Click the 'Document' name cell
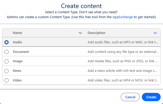Screen dimensions: 163x104 tap(21, 52)
